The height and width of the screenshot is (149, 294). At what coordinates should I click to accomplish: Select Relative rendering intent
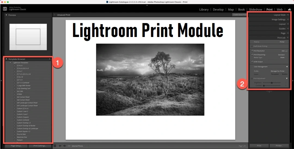click(x=284, y=74)
